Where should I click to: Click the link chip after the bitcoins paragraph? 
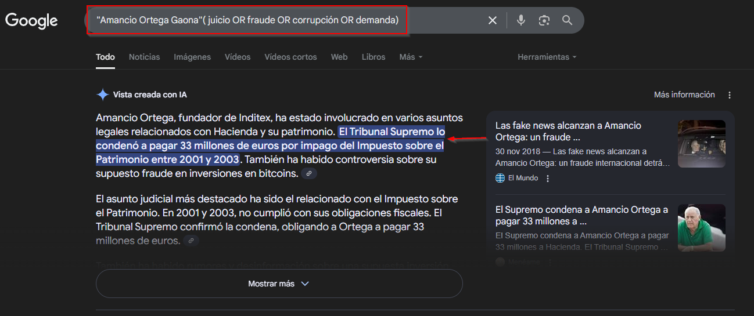(309, 174)
